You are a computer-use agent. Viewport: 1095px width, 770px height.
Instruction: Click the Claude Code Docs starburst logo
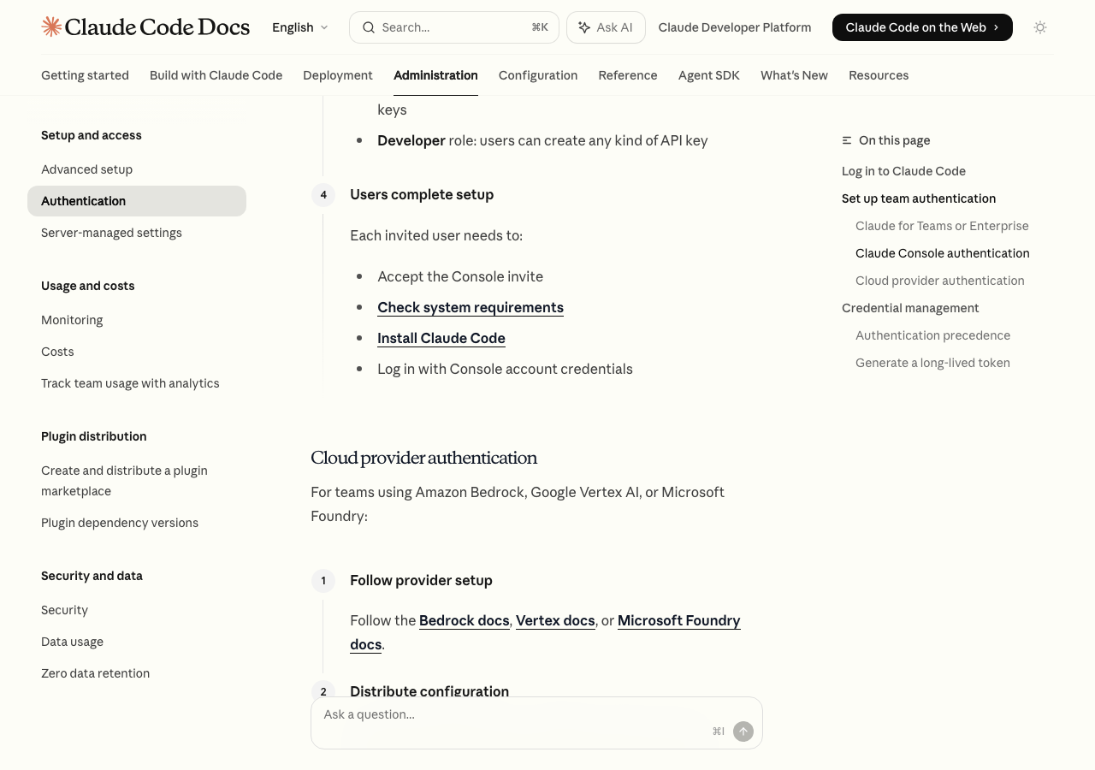51,27
